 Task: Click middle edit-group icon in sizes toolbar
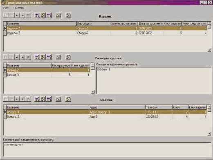[x=43, y=57]
